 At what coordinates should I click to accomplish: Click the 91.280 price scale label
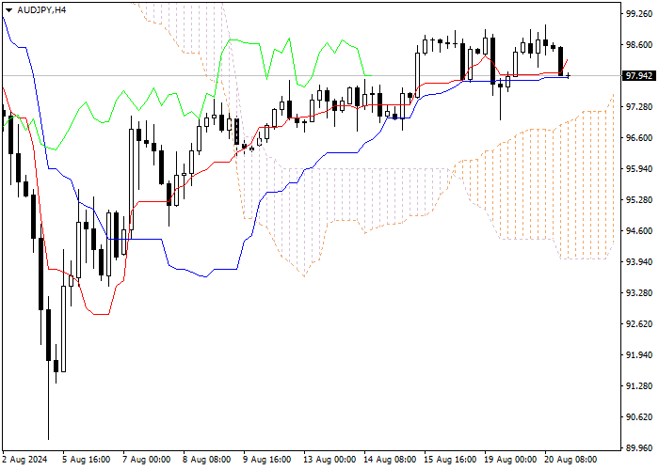pos(639,386)
